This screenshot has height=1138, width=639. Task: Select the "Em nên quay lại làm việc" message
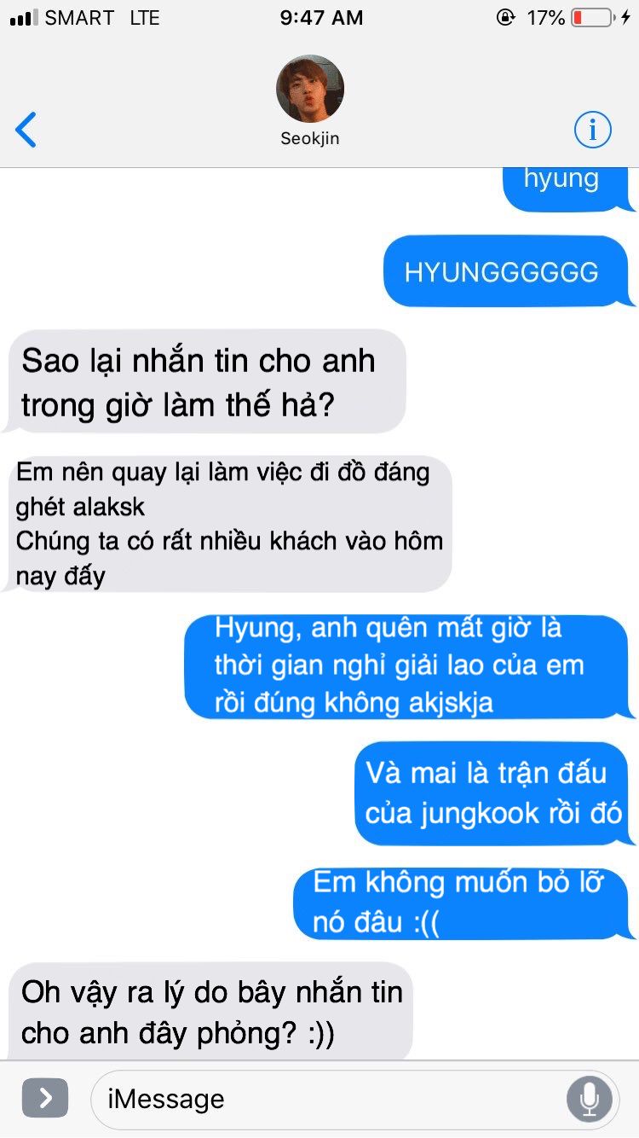click(227, 524)
